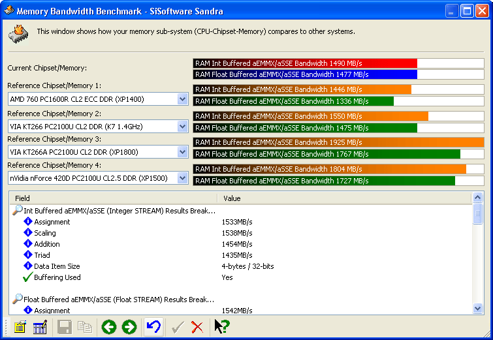Image resolution: width=493 pixels, height=340 pixels.
Task: Click the grey checkmark OK icon
Action: point(178,327)
